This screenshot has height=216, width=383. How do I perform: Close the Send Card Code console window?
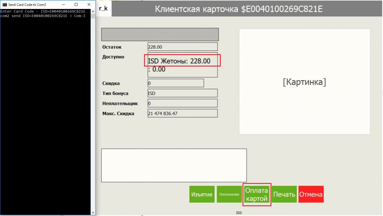click(89, 4)
